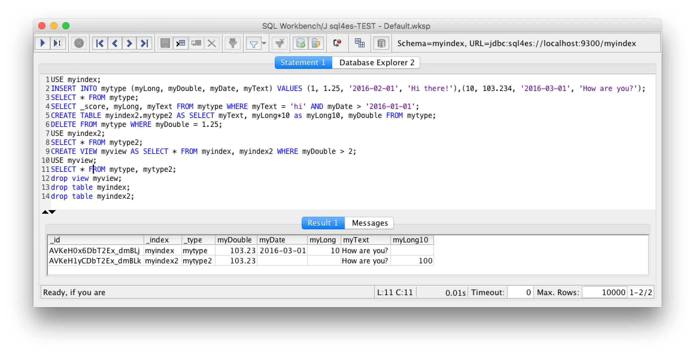Commit pending database changes

[301, 43]
